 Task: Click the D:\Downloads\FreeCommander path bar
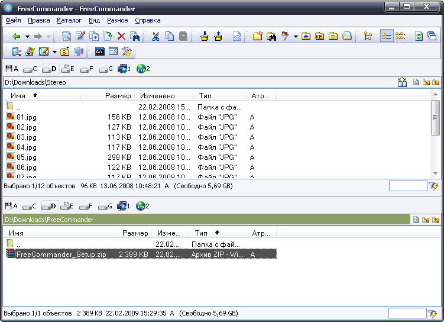point(206,220)
